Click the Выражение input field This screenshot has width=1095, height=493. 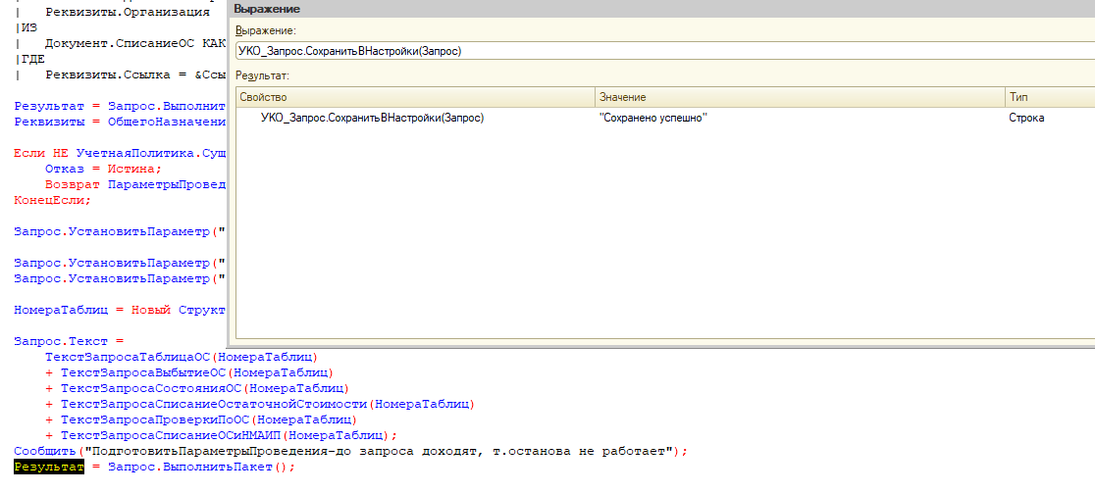[x=665, y=50]
